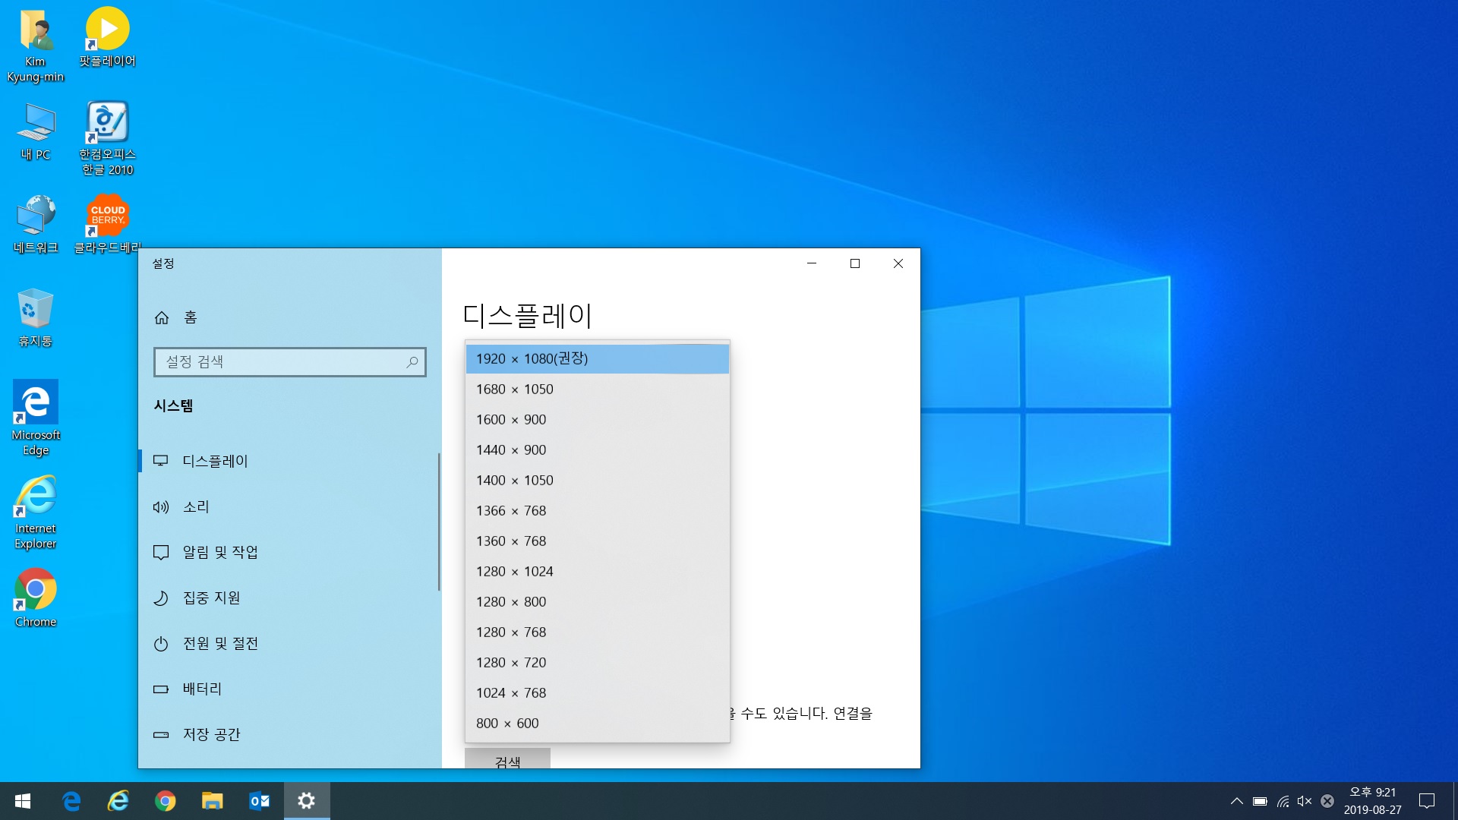Launch Chrome from the taskbar

point(165,801)
